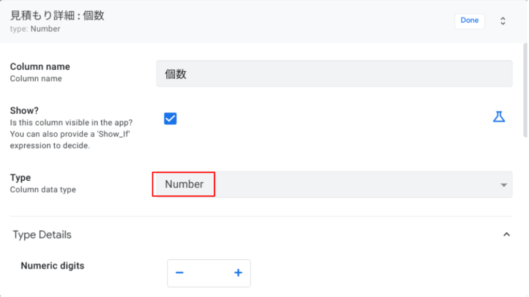Collapse Type Details with the chevron

506,235
